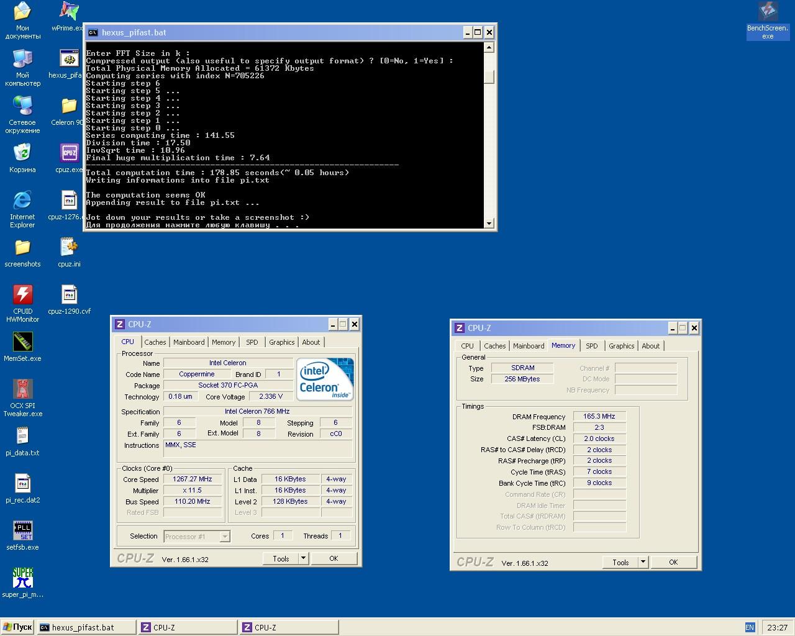Viewport: 795px width, 636px height.
Task: Click the console vertical scrollbar thumb
Action: (489, 77)
